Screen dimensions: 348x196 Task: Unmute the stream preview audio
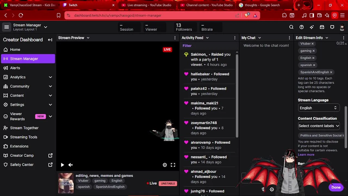[70, 165]
